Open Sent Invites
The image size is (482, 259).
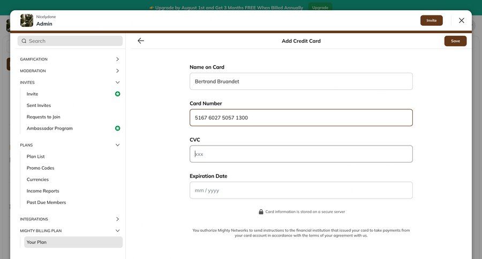point(39,105)
